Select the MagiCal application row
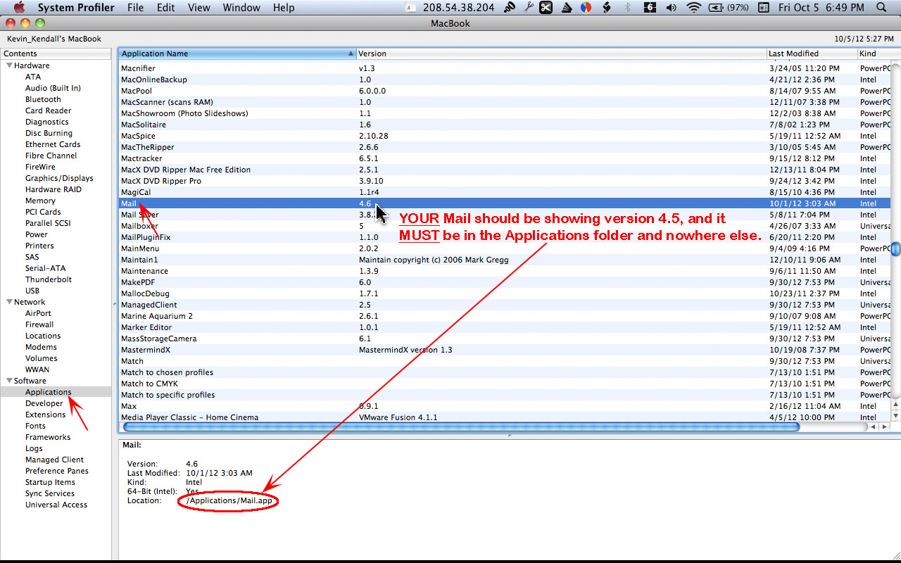This screenshot has height=563, width=901. coord(505,192)
